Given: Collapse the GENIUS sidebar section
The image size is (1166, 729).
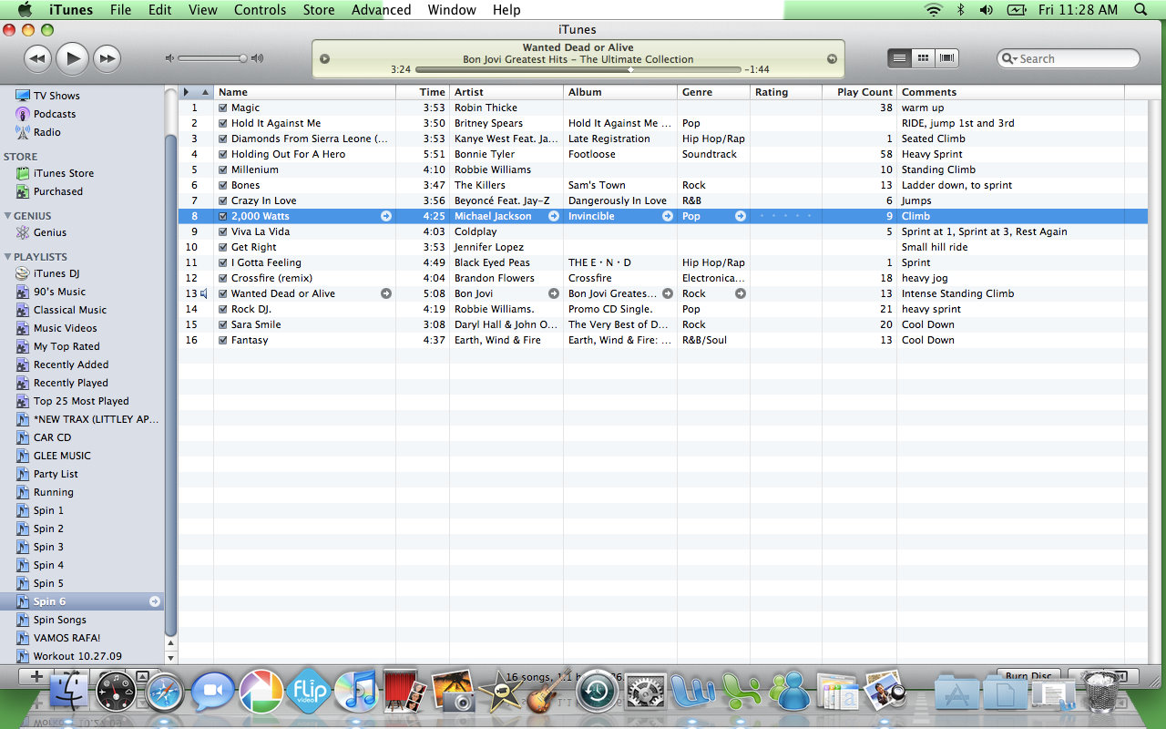Looking at the screenshot, I should pos(8,216).
